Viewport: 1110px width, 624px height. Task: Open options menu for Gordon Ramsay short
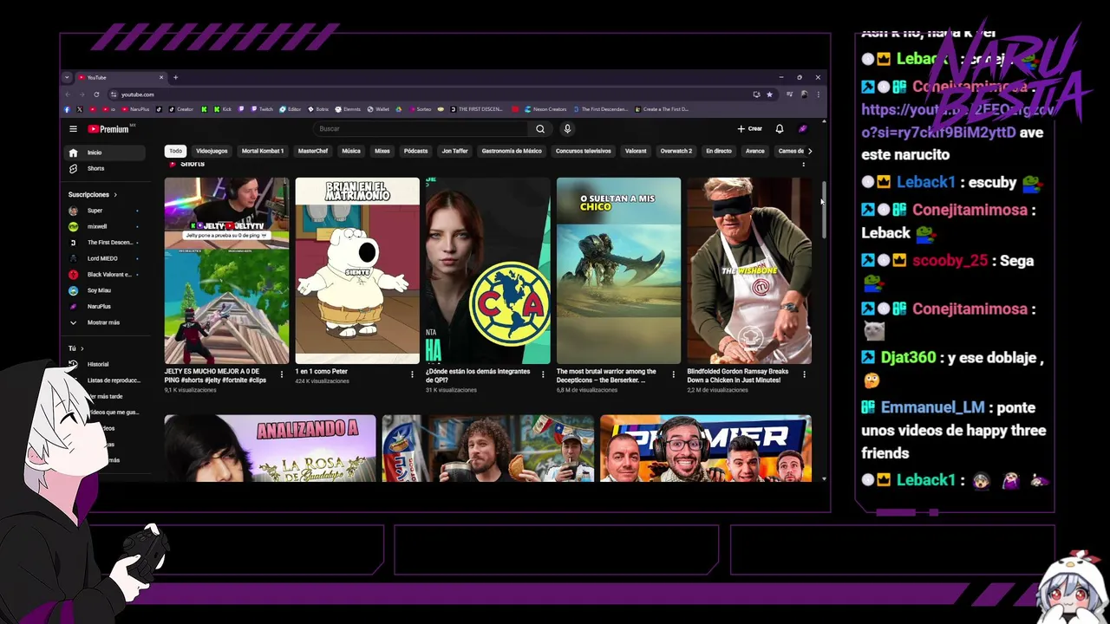click(x=804, y=374)
